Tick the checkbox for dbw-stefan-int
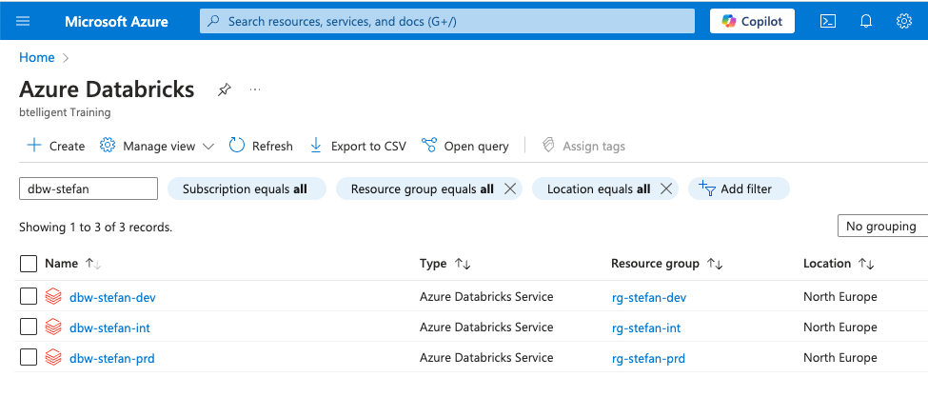Viewport: 928px width, 397px height. tap(29, 328)
